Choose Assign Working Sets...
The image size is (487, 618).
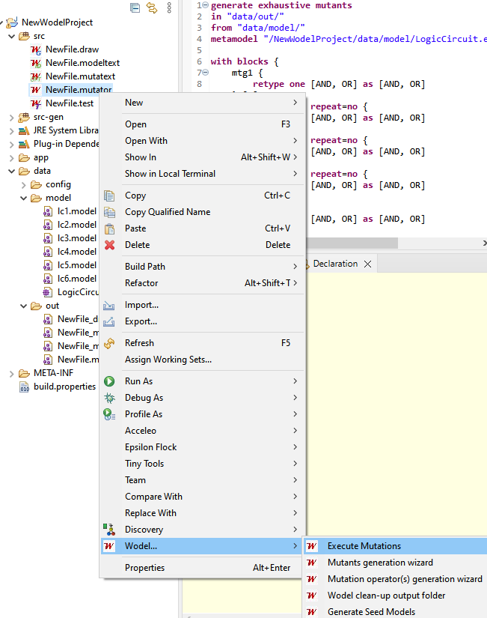[203, 360]
